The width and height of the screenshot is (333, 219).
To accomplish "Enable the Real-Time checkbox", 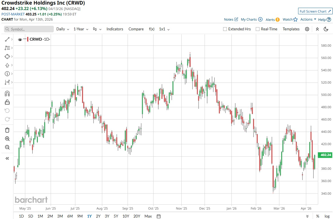I will (257, 29).
